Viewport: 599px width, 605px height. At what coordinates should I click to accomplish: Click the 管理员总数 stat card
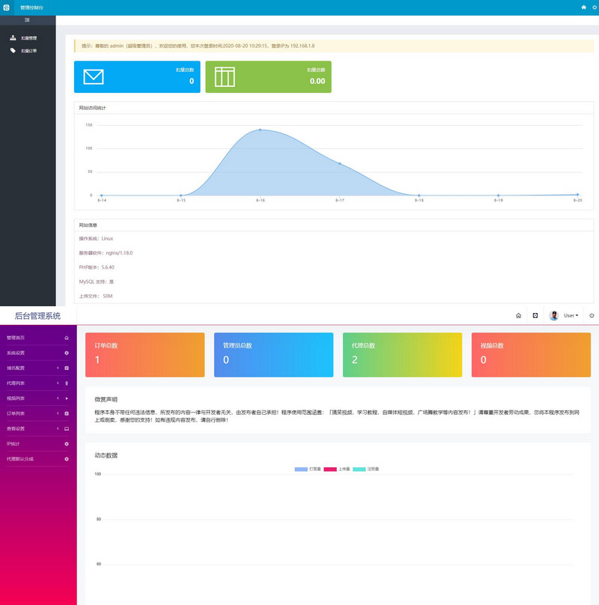tap(273, 355)
